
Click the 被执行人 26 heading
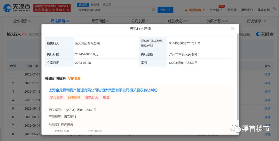[x=16, y=34]
